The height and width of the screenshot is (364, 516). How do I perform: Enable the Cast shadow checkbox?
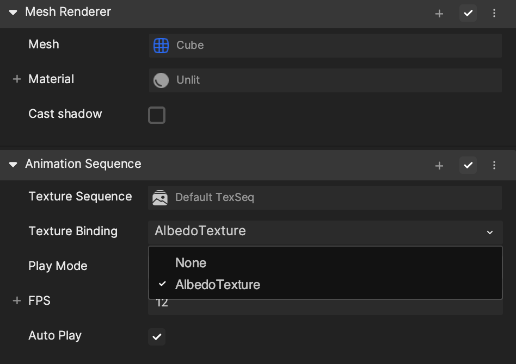click(157, 115)
